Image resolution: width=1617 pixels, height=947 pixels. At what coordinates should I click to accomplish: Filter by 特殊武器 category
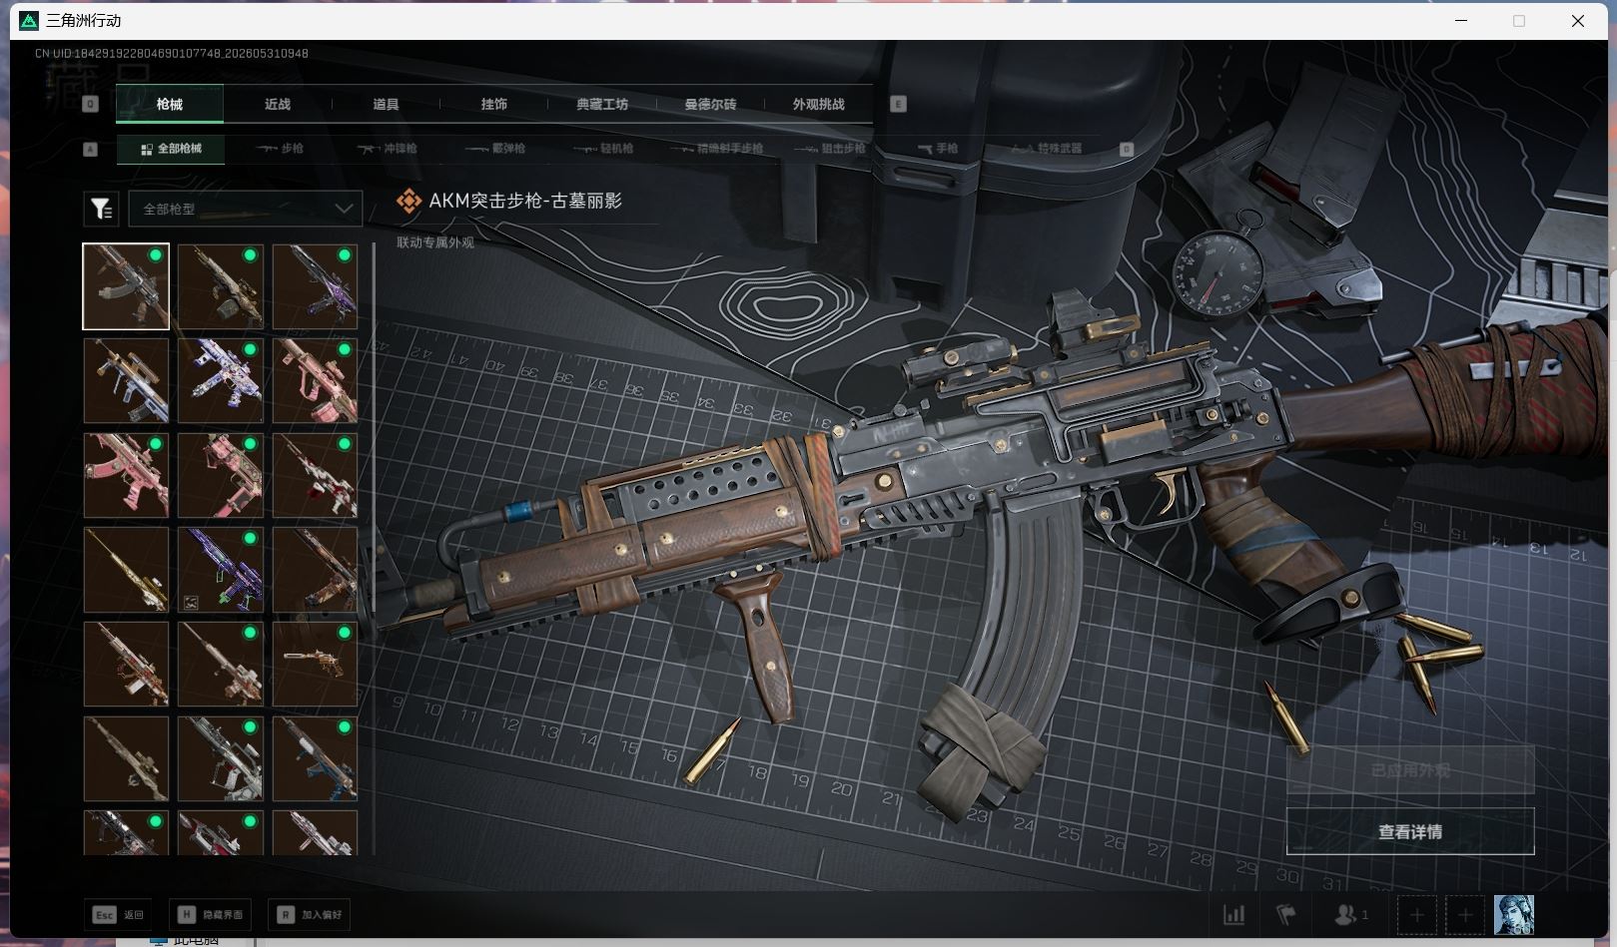pyautogui.click(x=1047, y=149)
